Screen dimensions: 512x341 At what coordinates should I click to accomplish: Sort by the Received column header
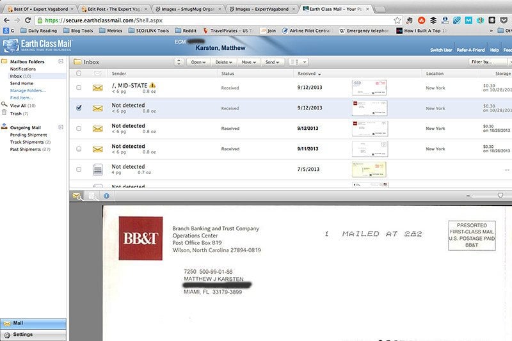(309, 74)
